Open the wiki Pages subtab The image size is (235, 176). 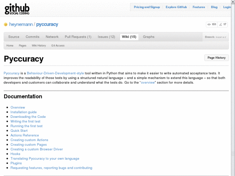pyautogui.click(x=23, y=46)
